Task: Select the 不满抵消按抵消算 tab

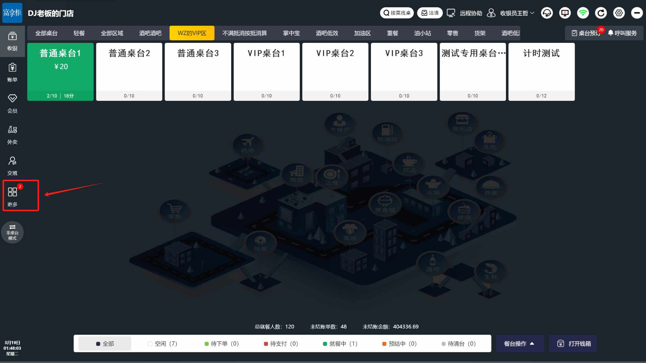Action: (244, 33)
